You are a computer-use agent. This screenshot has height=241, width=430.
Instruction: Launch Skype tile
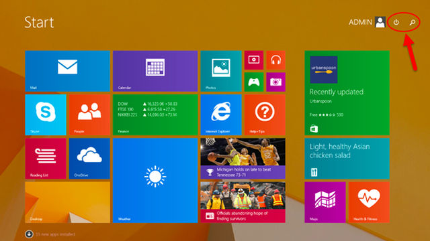pos(46,114)
